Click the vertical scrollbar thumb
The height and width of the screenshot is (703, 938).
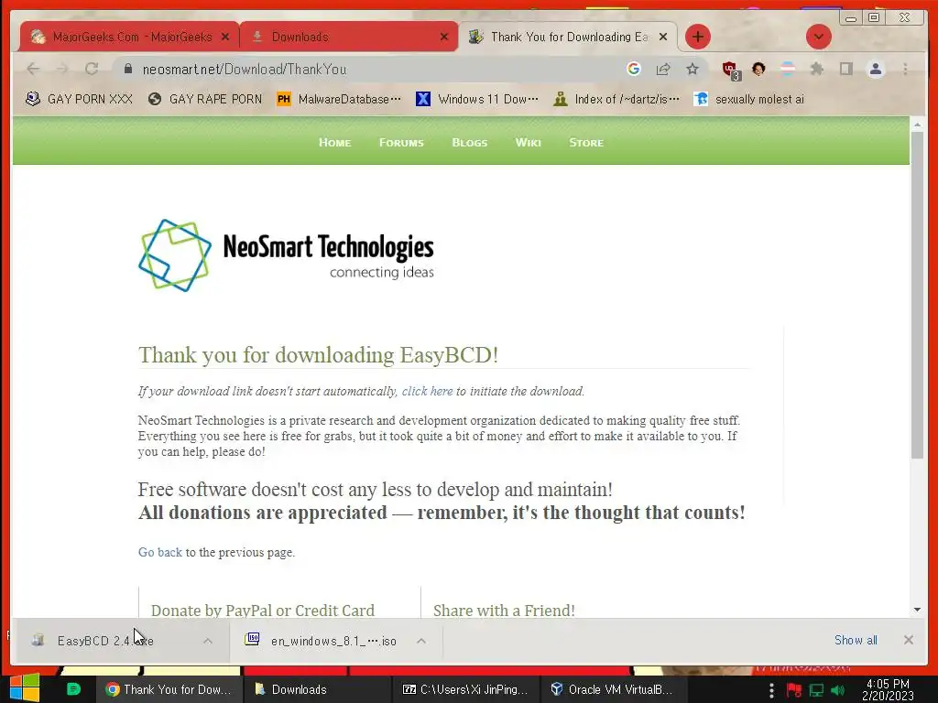(917, 295)
